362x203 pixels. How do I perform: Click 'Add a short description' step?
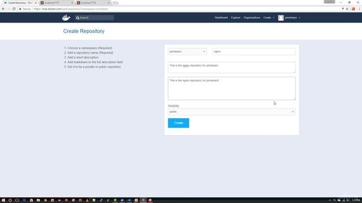point(83,58)
